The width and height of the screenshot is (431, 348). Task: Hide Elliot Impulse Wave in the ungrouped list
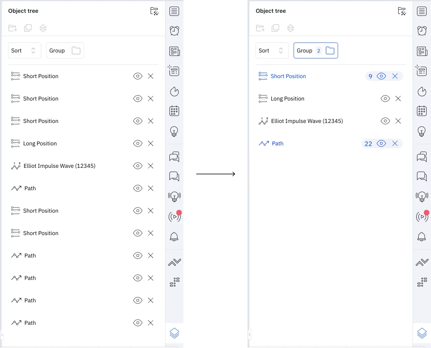[x=138, y=166]
